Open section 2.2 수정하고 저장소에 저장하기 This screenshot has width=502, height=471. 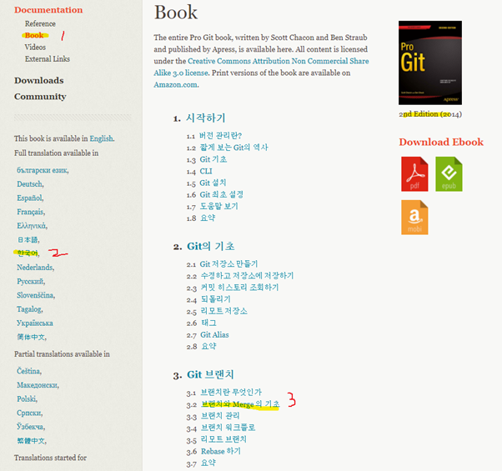click(x=247, y=275)
